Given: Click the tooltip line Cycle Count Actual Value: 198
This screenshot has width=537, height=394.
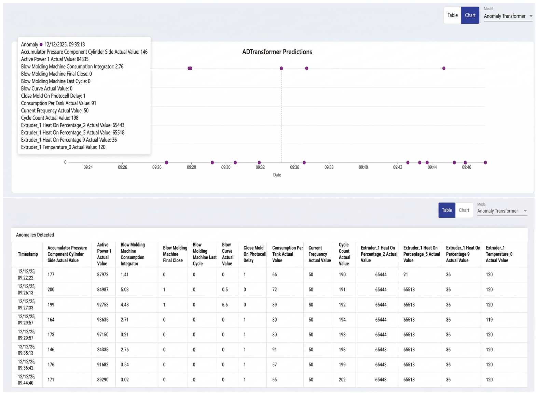Looking at the screenshot, I should tap(50, 118).
